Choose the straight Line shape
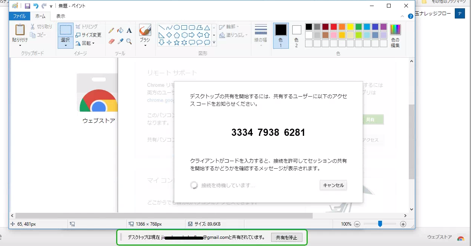The height and width of the screenshot is (246, 471). point(161,28)
